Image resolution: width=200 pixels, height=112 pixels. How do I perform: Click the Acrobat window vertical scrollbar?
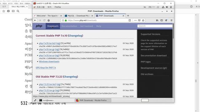coord(196,63)
